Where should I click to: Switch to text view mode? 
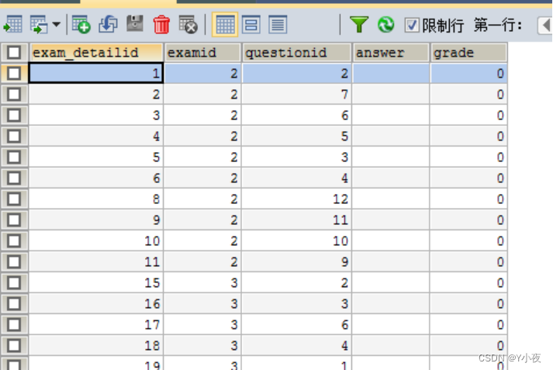(x=278, y=25)
